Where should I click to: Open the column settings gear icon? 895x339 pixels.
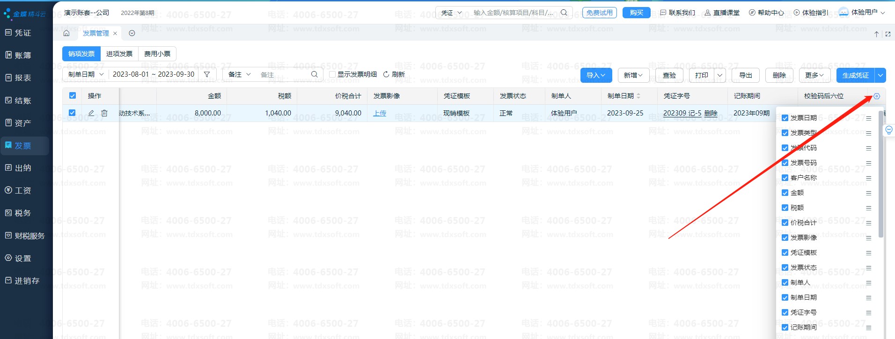tap(877, 96)
